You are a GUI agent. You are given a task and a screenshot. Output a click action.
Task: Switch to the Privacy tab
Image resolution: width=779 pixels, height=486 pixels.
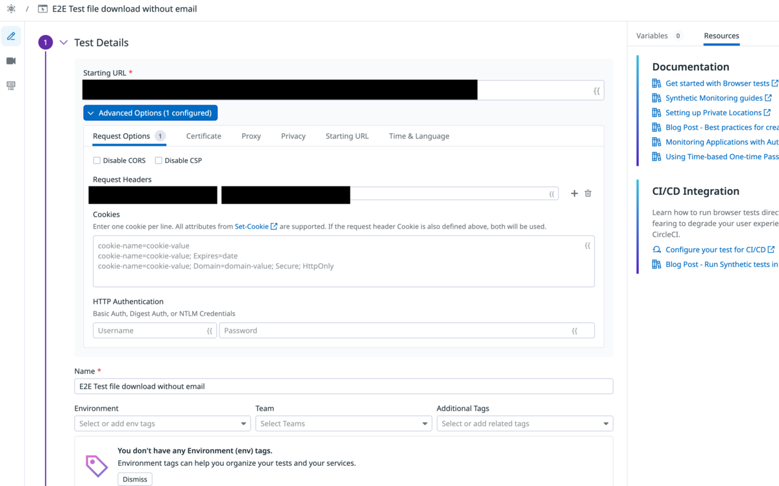pyautogui.click(x=293, y=136)
